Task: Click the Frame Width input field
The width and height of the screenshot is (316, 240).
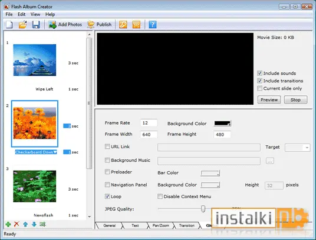Action: click(x=149, y=134)
